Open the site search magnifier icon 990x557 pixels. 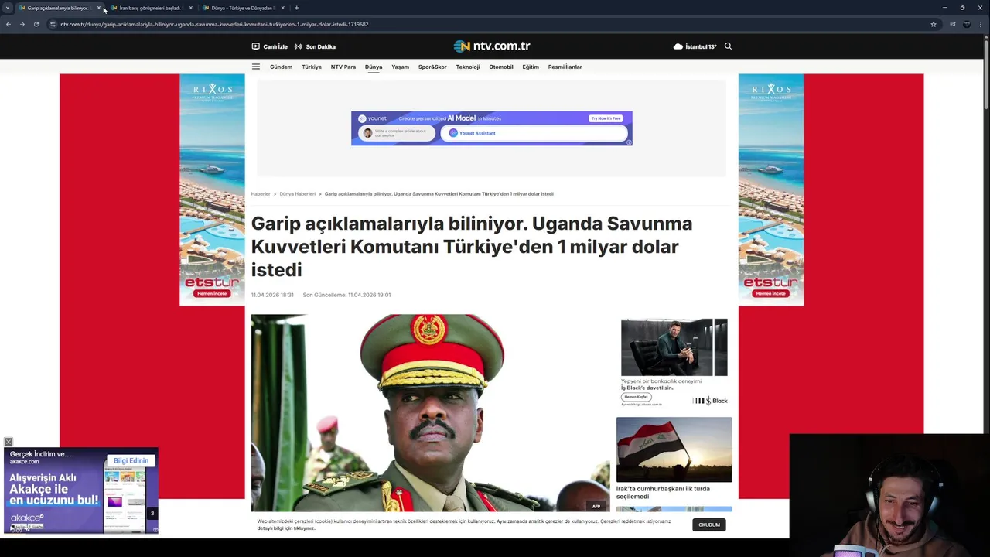(728, 46)
